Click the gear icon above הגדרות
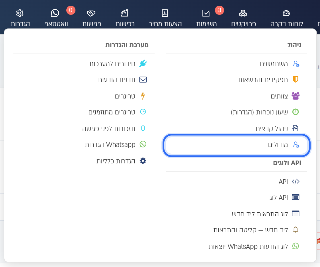Screen dimensions: 320x267 pyautogui.click(x=20, y=13)
